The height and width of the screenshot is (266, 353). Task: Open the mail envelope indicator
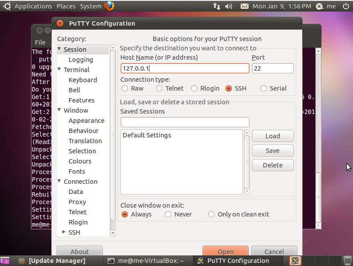tap(245, 6)
